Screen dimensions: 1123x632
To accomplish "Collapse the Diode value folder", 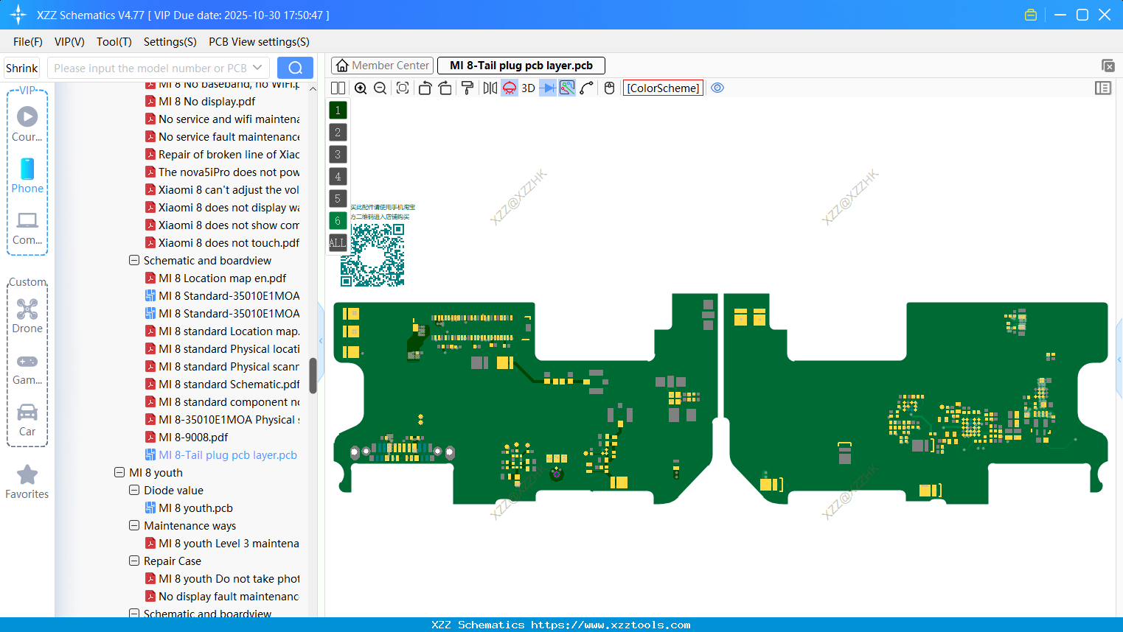I will [134, 490].
